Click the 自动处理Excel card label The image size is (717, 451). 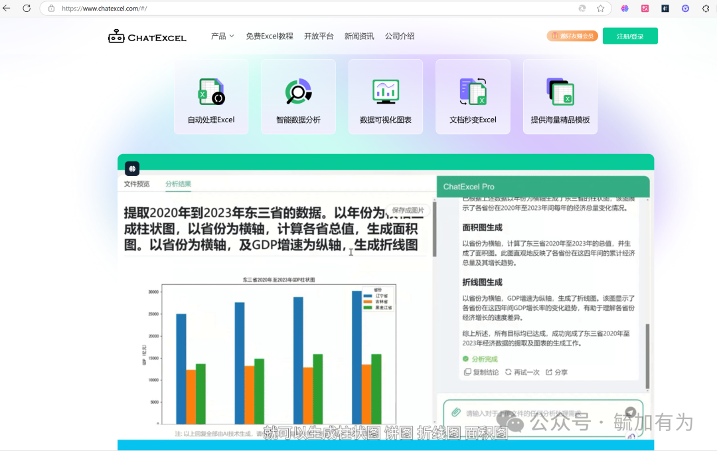[x=211, y=120]
